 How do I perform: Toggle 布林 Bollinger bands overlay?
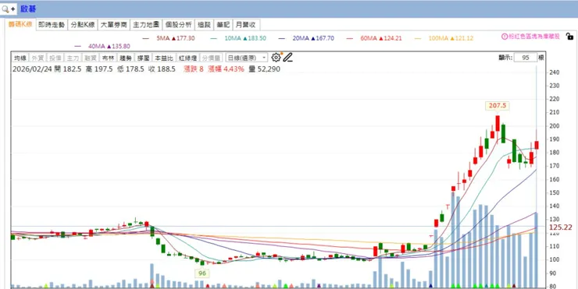point(108,58)
